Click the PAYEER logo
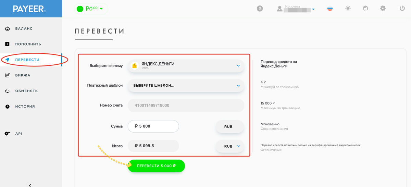Screen dimensions: 411x187 [29, 9]
